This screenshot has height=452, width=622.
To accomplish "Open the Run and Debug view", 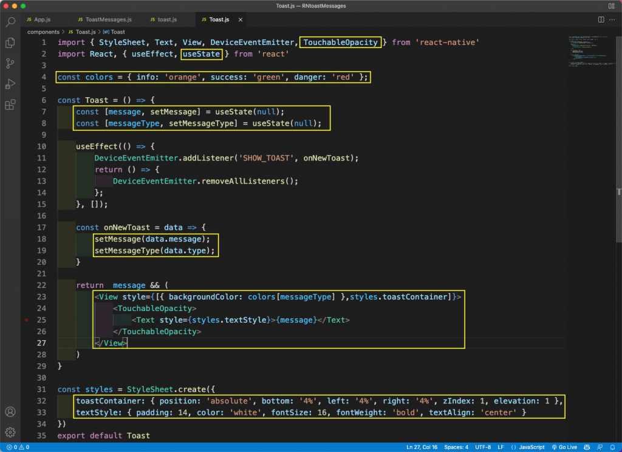I will click(10, 84).
